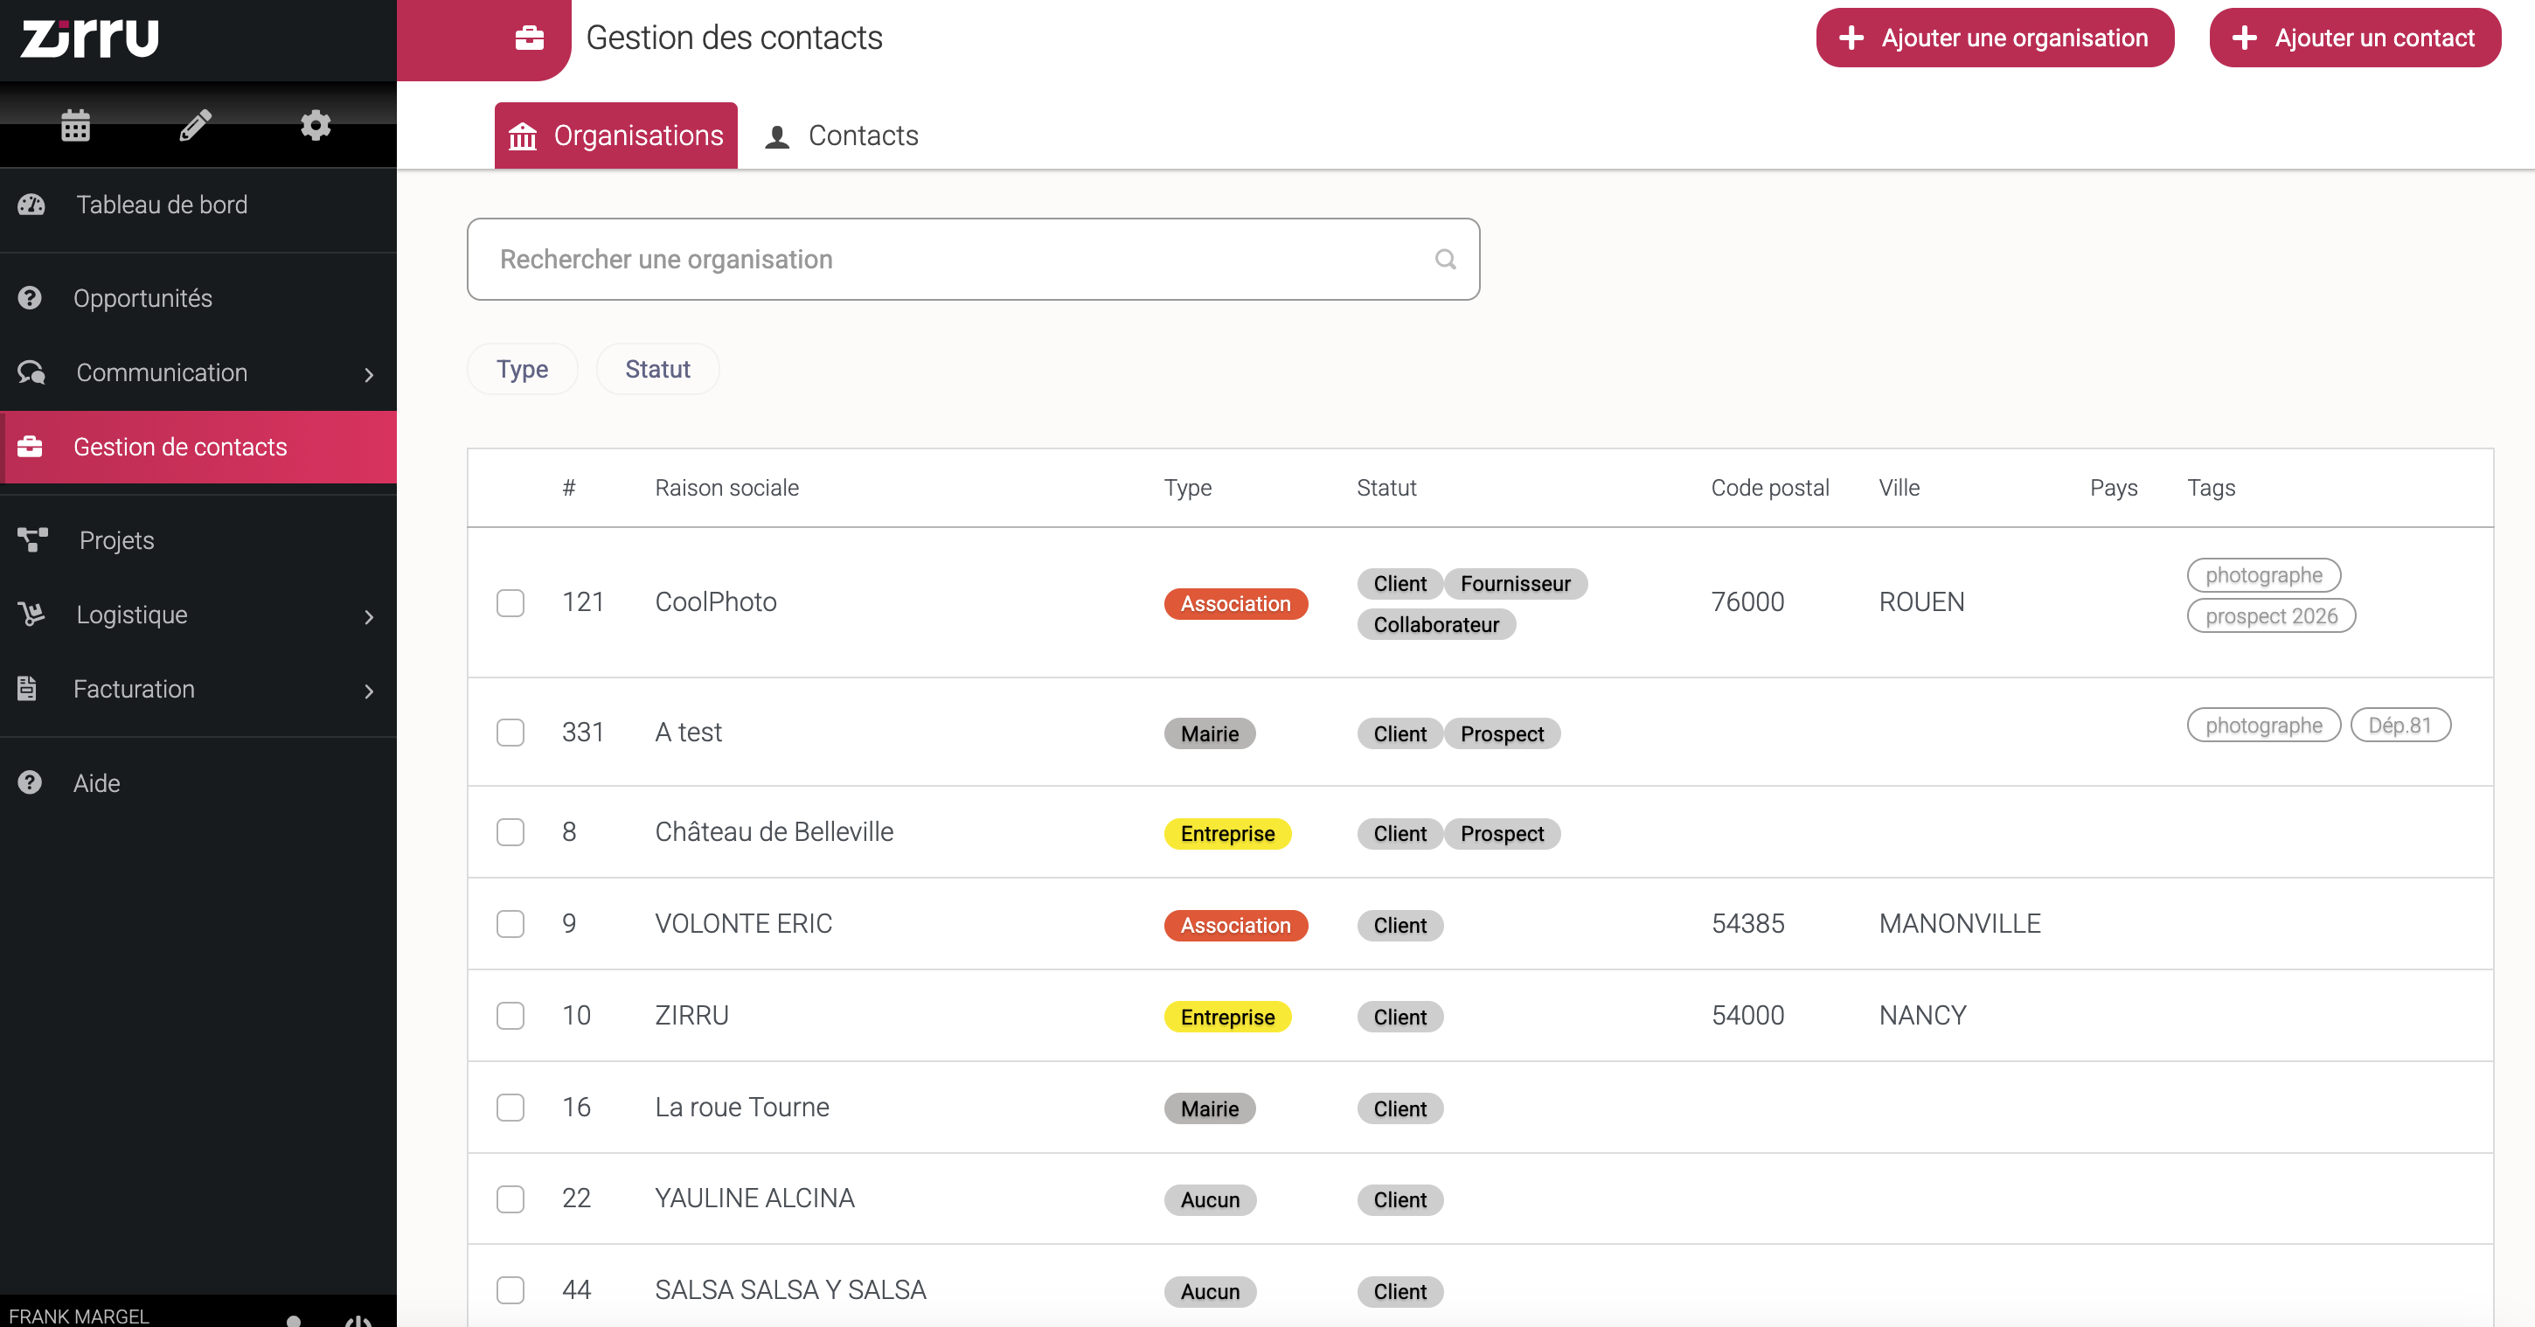Click the briefcase icon in header

[530, 38]
